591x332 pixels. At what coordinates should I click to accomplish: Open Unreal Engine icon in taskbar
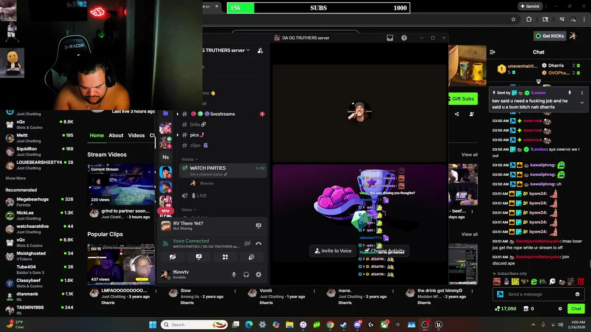tap(439, 325)
